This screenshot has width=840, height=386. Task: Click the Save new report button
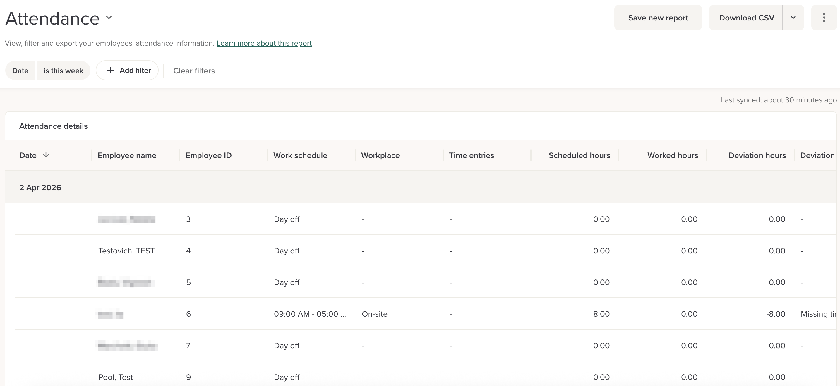point(658,18)
